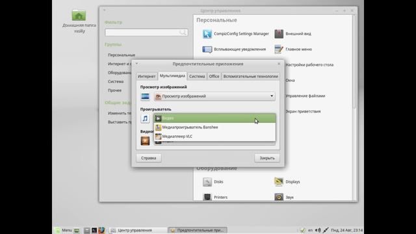The width and height of the screenshot is (416, 234).
Task: Open file manager icon on taskbar
Action: pos(86,230)
